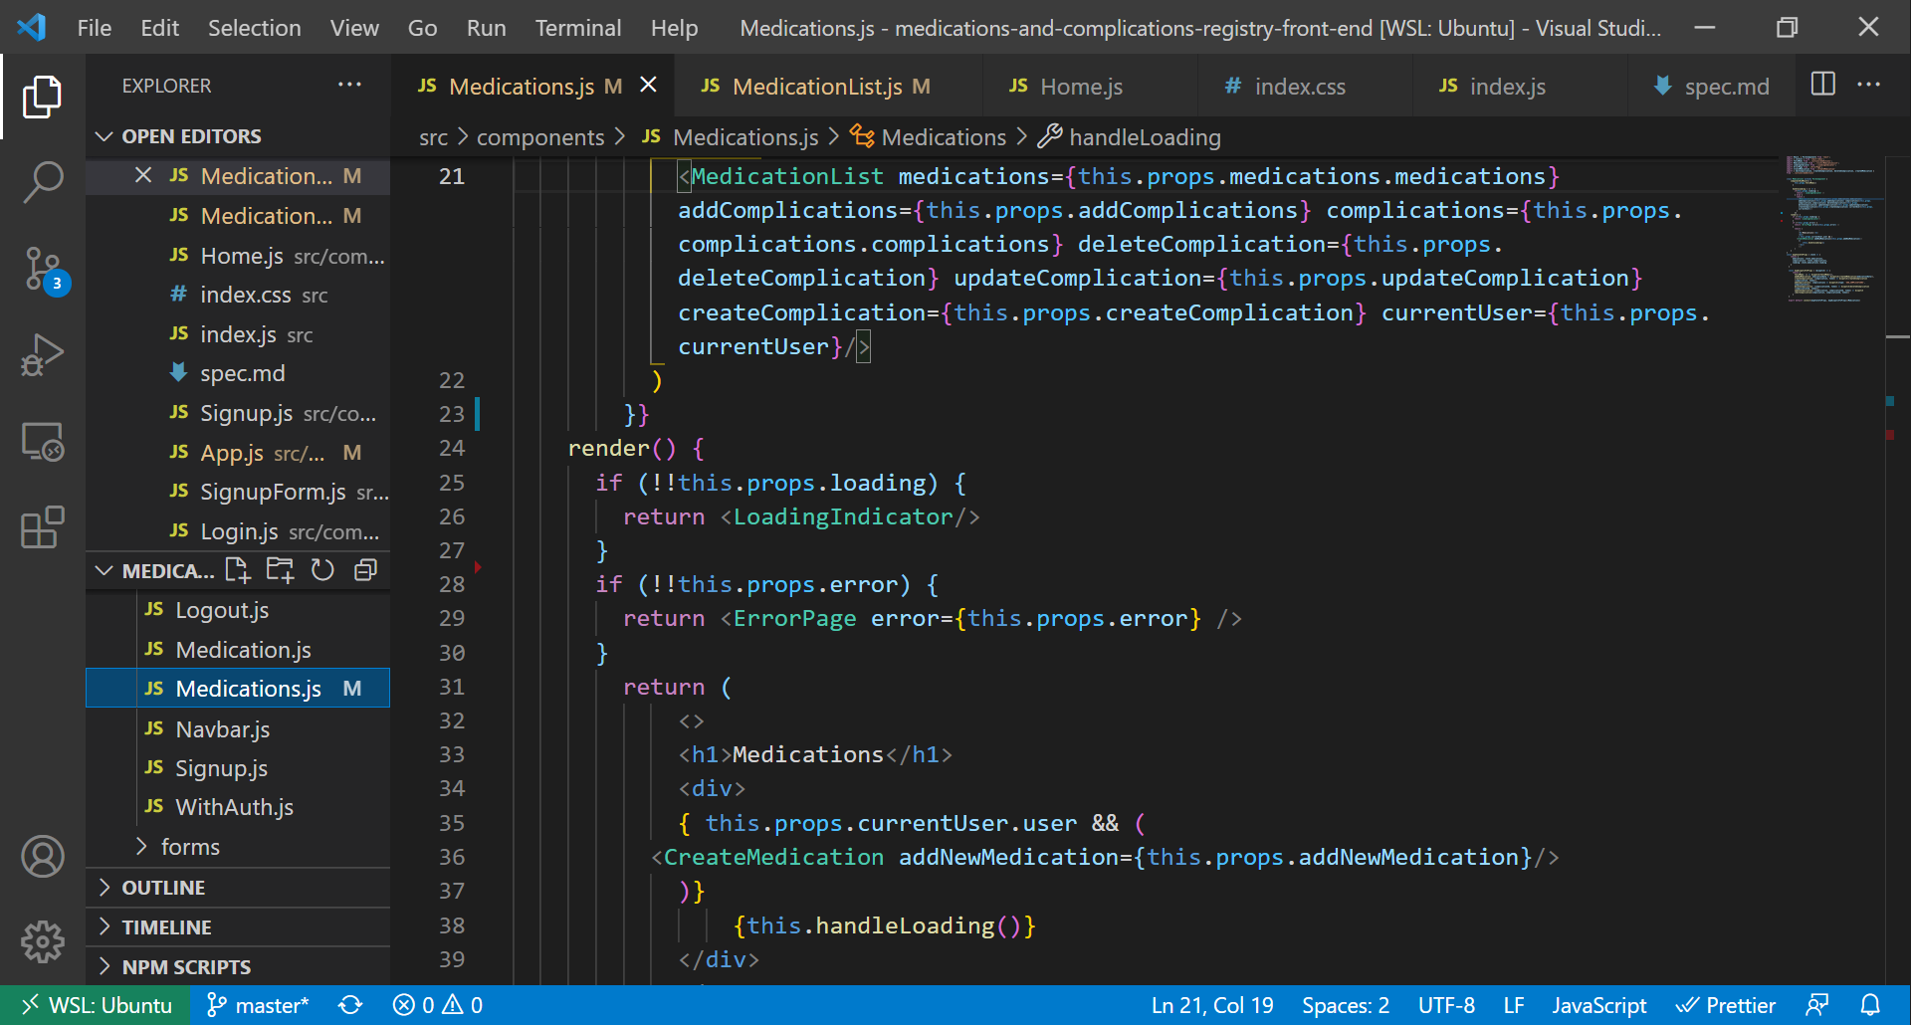Screen dimensions: 1911x1025
Task: Open the Manage gear settings menu
Action: (x=42, y=940)
